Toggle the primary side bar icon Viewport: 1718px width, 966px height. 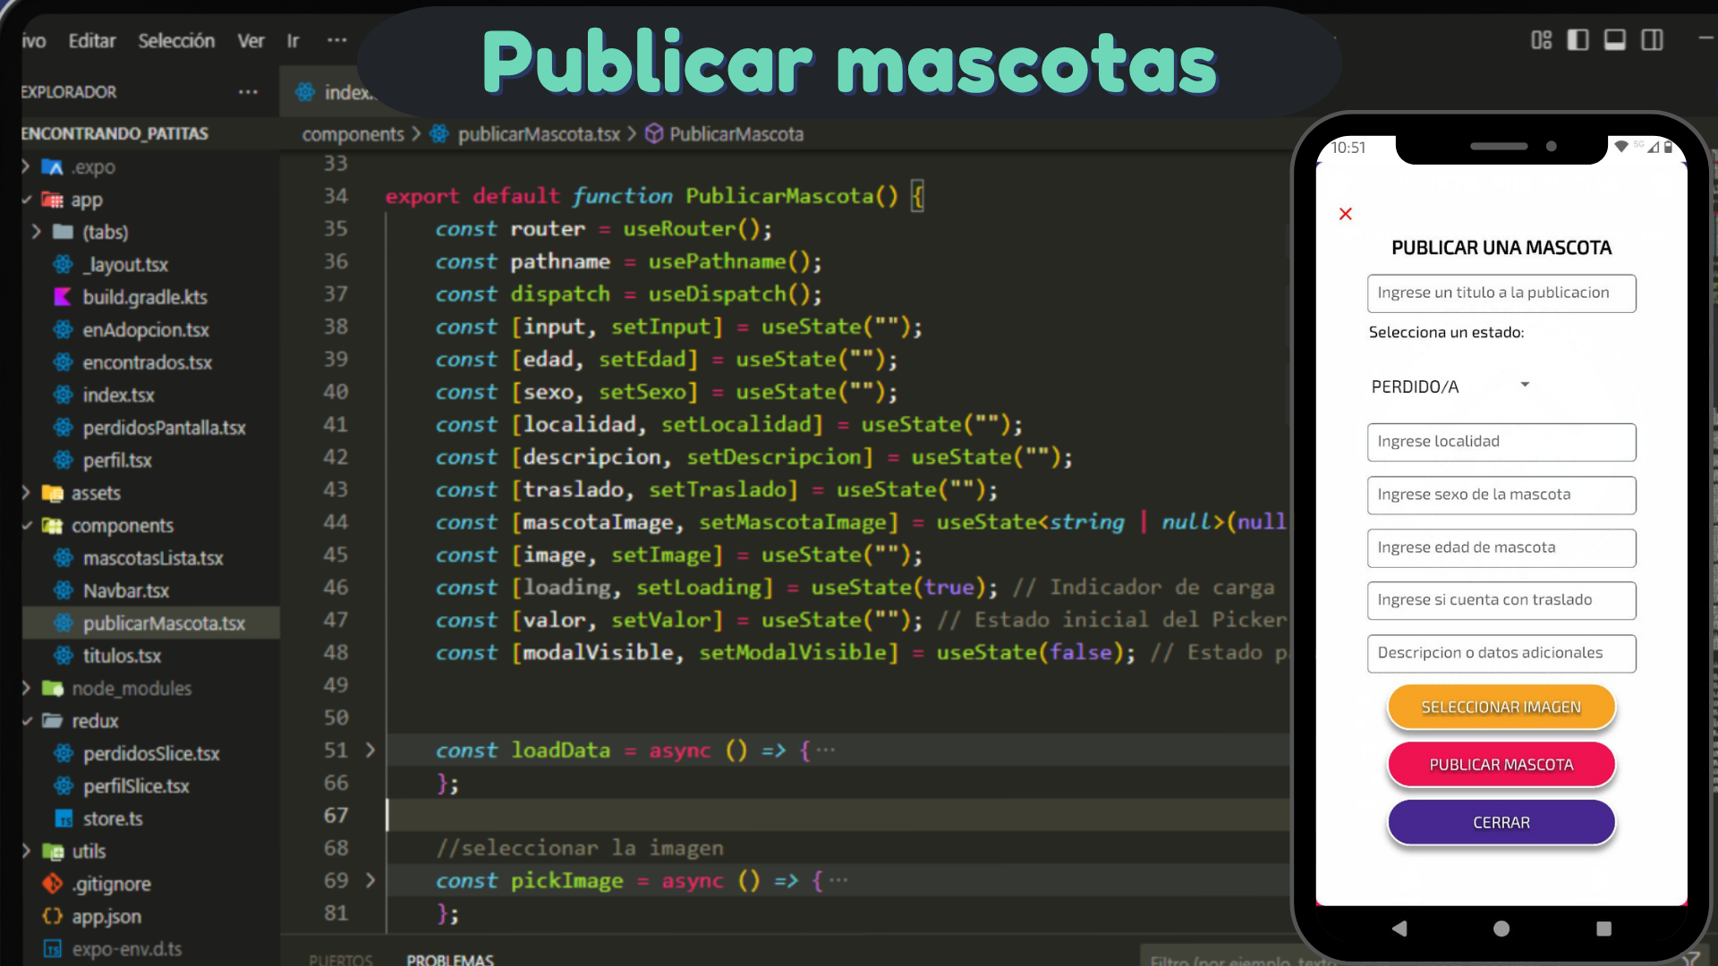[1578, 39]
